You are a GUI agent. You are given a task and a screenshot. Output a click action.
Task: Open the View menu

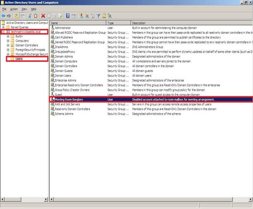pos(24,9)
